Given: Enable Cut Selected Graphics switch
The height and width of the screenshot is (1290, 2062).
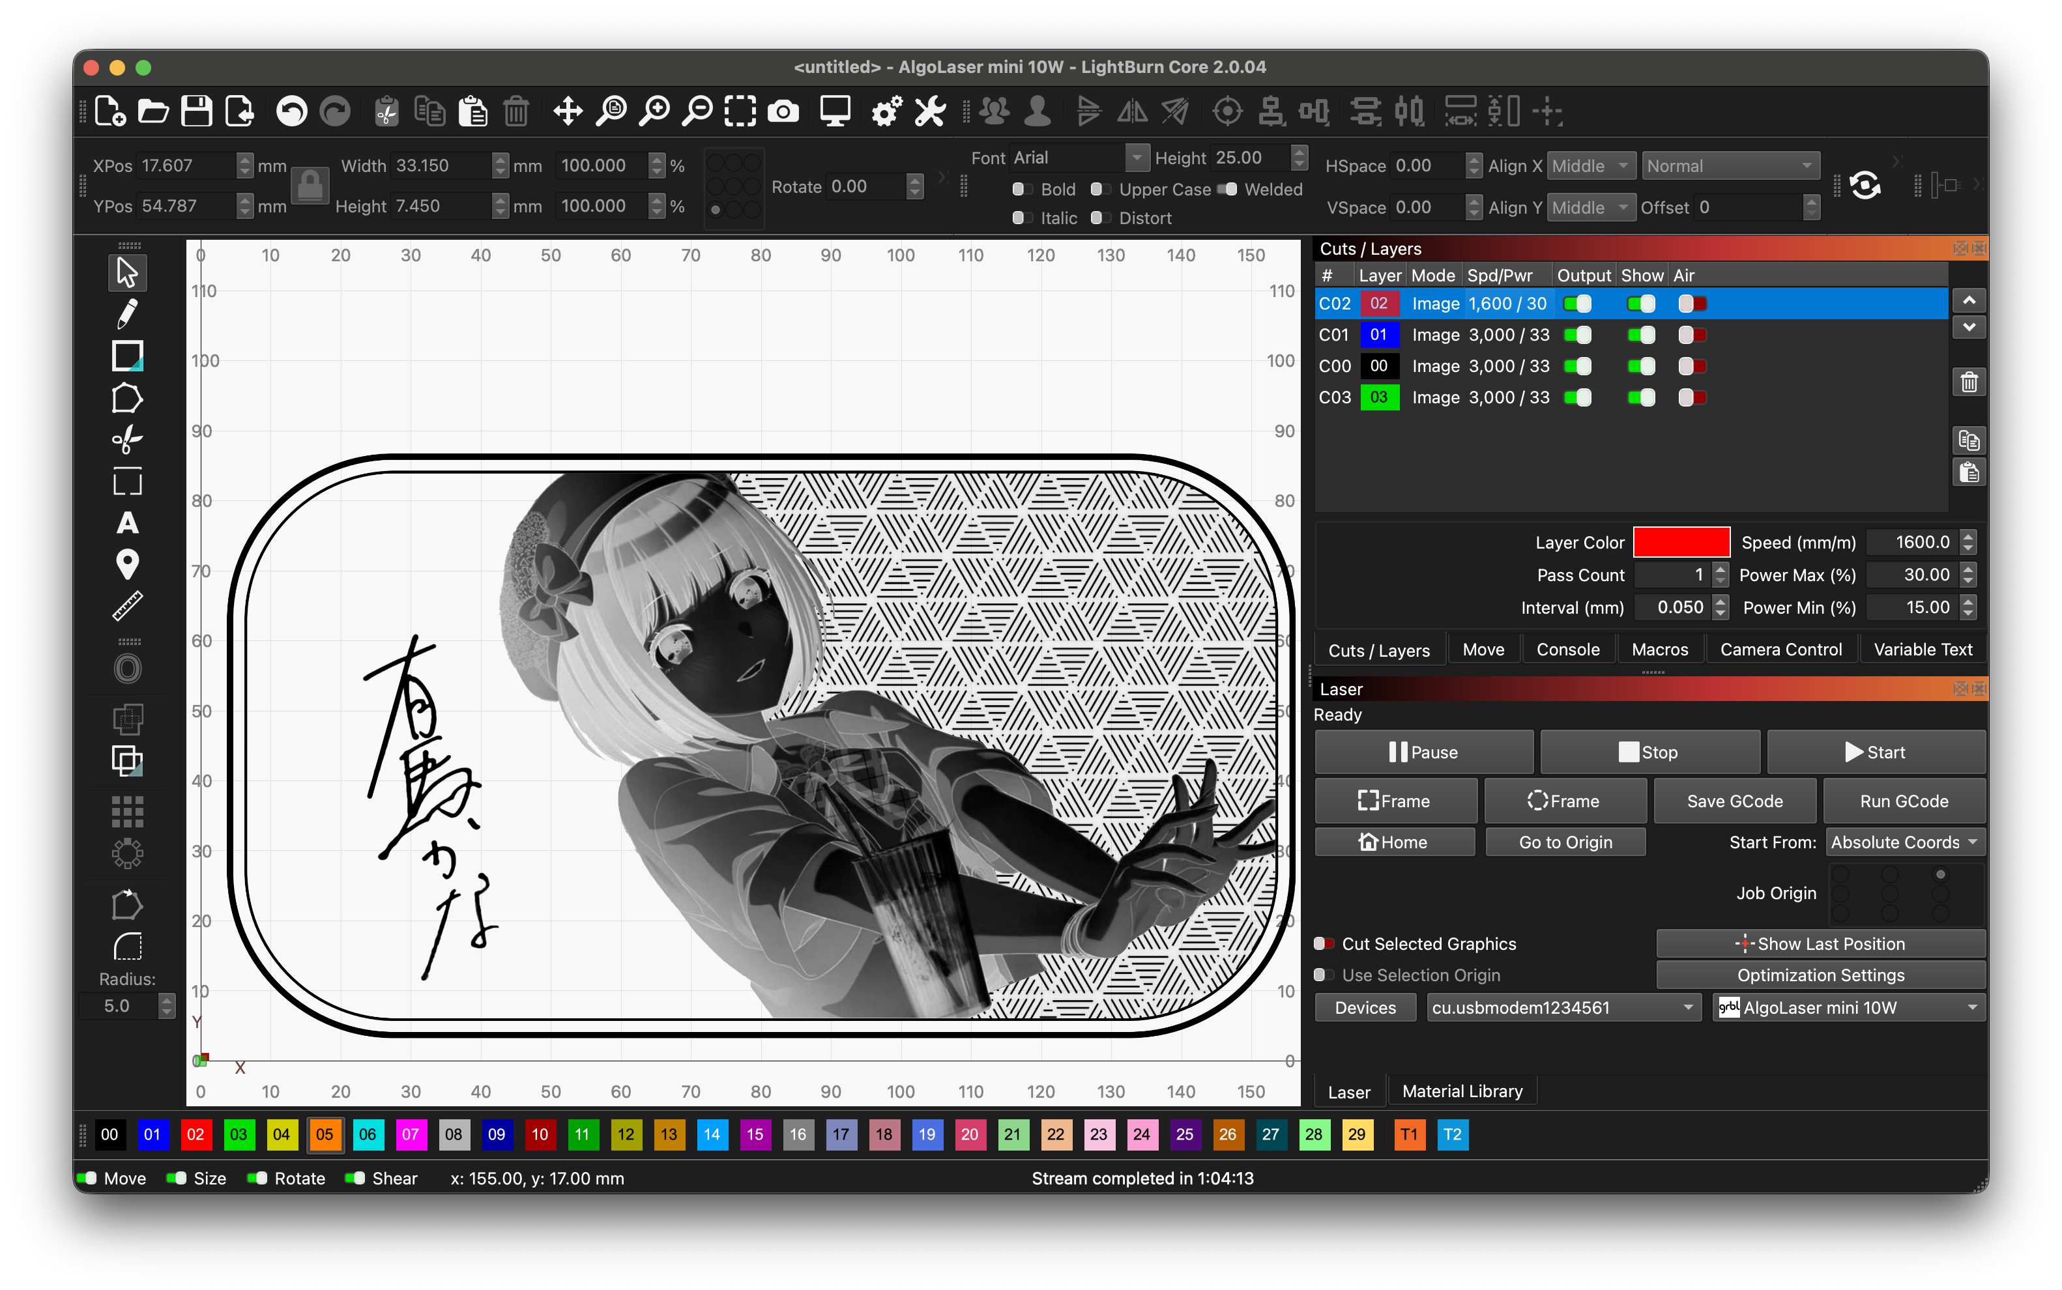Looking at the screenshot, I should [x=1324, y=943].
